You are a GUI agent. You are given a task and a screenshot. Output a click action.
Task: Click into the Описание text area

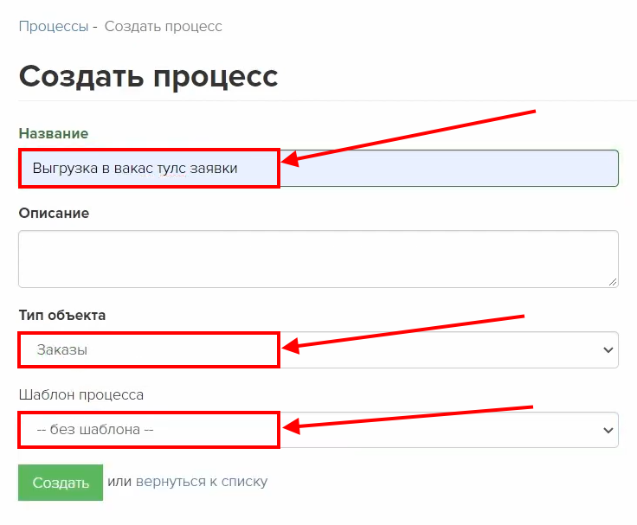[318, 258]
